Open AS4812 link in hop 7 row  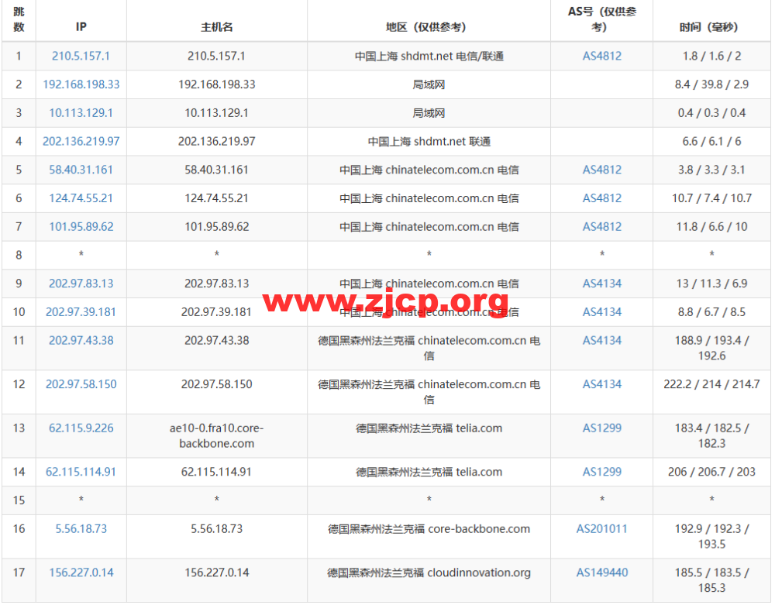[601, 227]
